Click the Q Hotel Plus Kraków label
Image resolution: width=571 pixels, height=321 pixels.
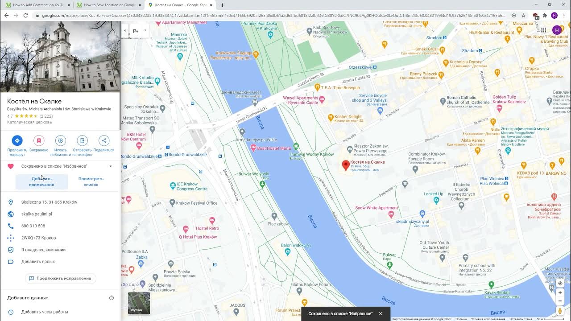[x=198, y=237]
